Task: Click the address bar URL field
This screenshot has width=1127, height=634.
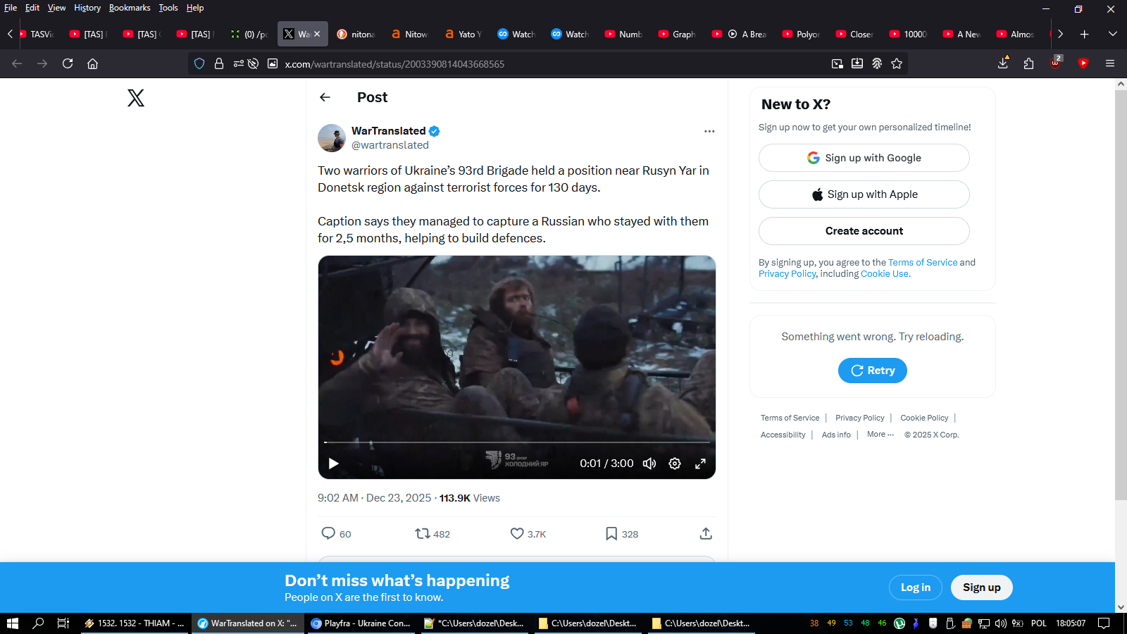Action: (549, 64)
